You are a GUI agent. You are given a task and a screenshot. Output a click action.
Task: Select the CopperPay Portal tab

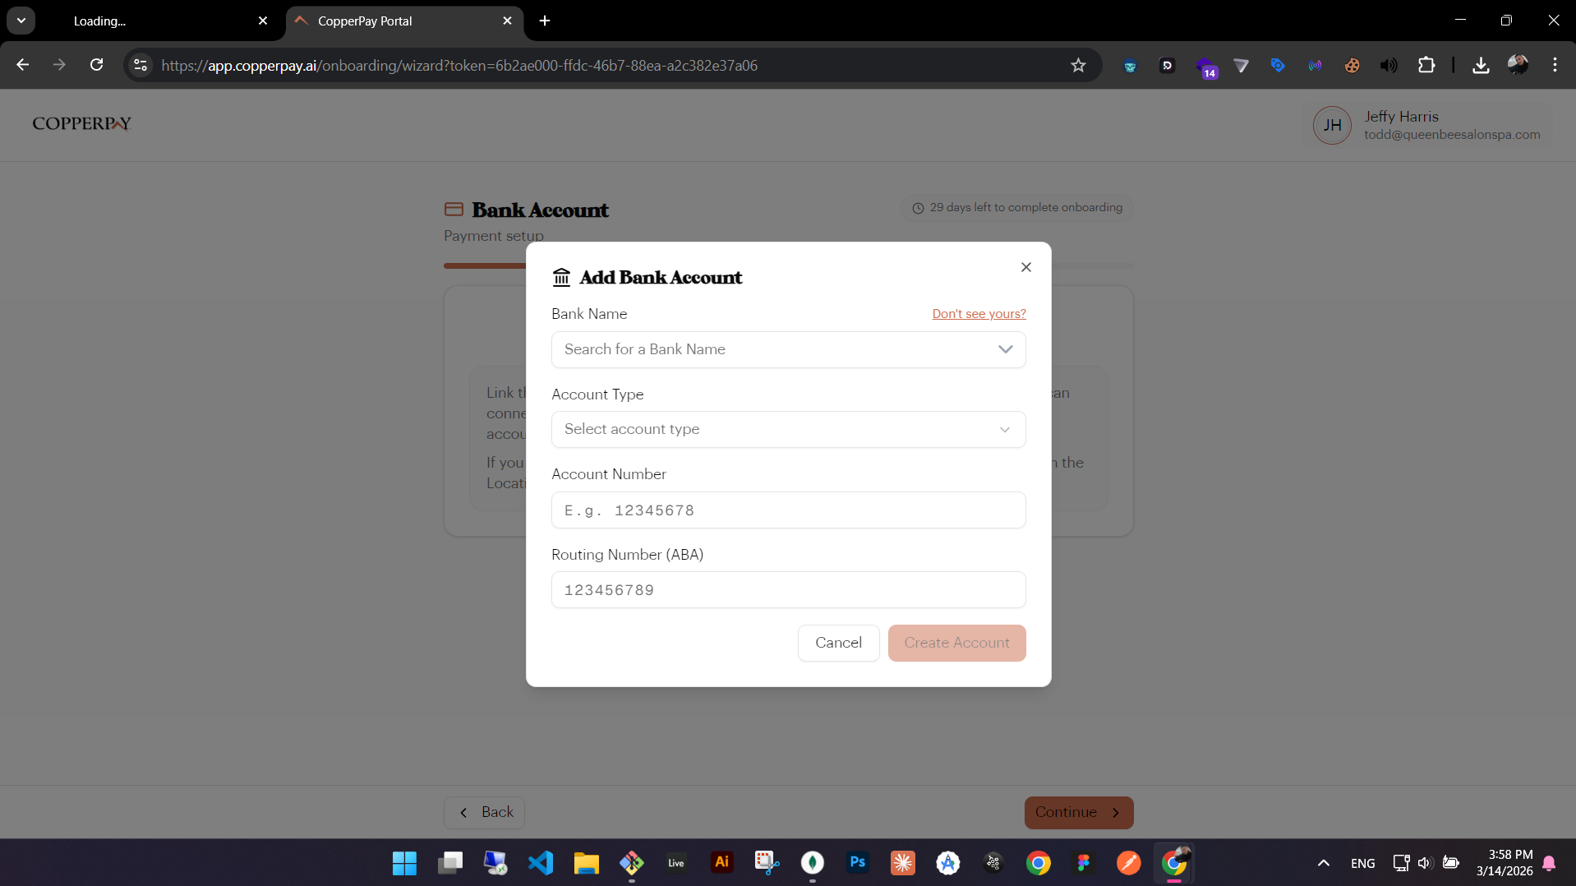coord(386,21)
